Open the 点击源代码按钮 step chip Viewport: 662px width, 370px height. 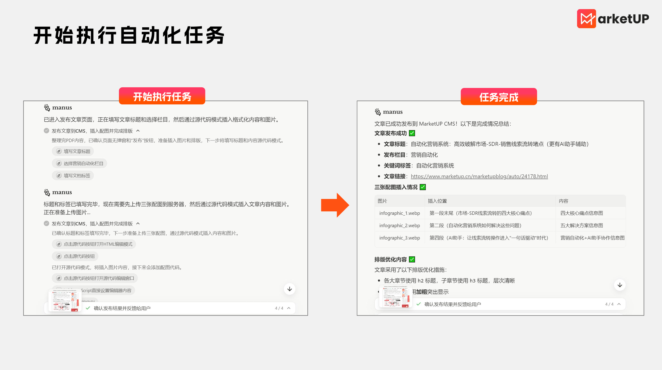tap(75, 256)
